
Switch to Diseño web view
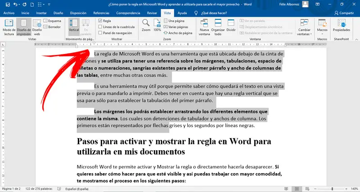click(37, 27)
